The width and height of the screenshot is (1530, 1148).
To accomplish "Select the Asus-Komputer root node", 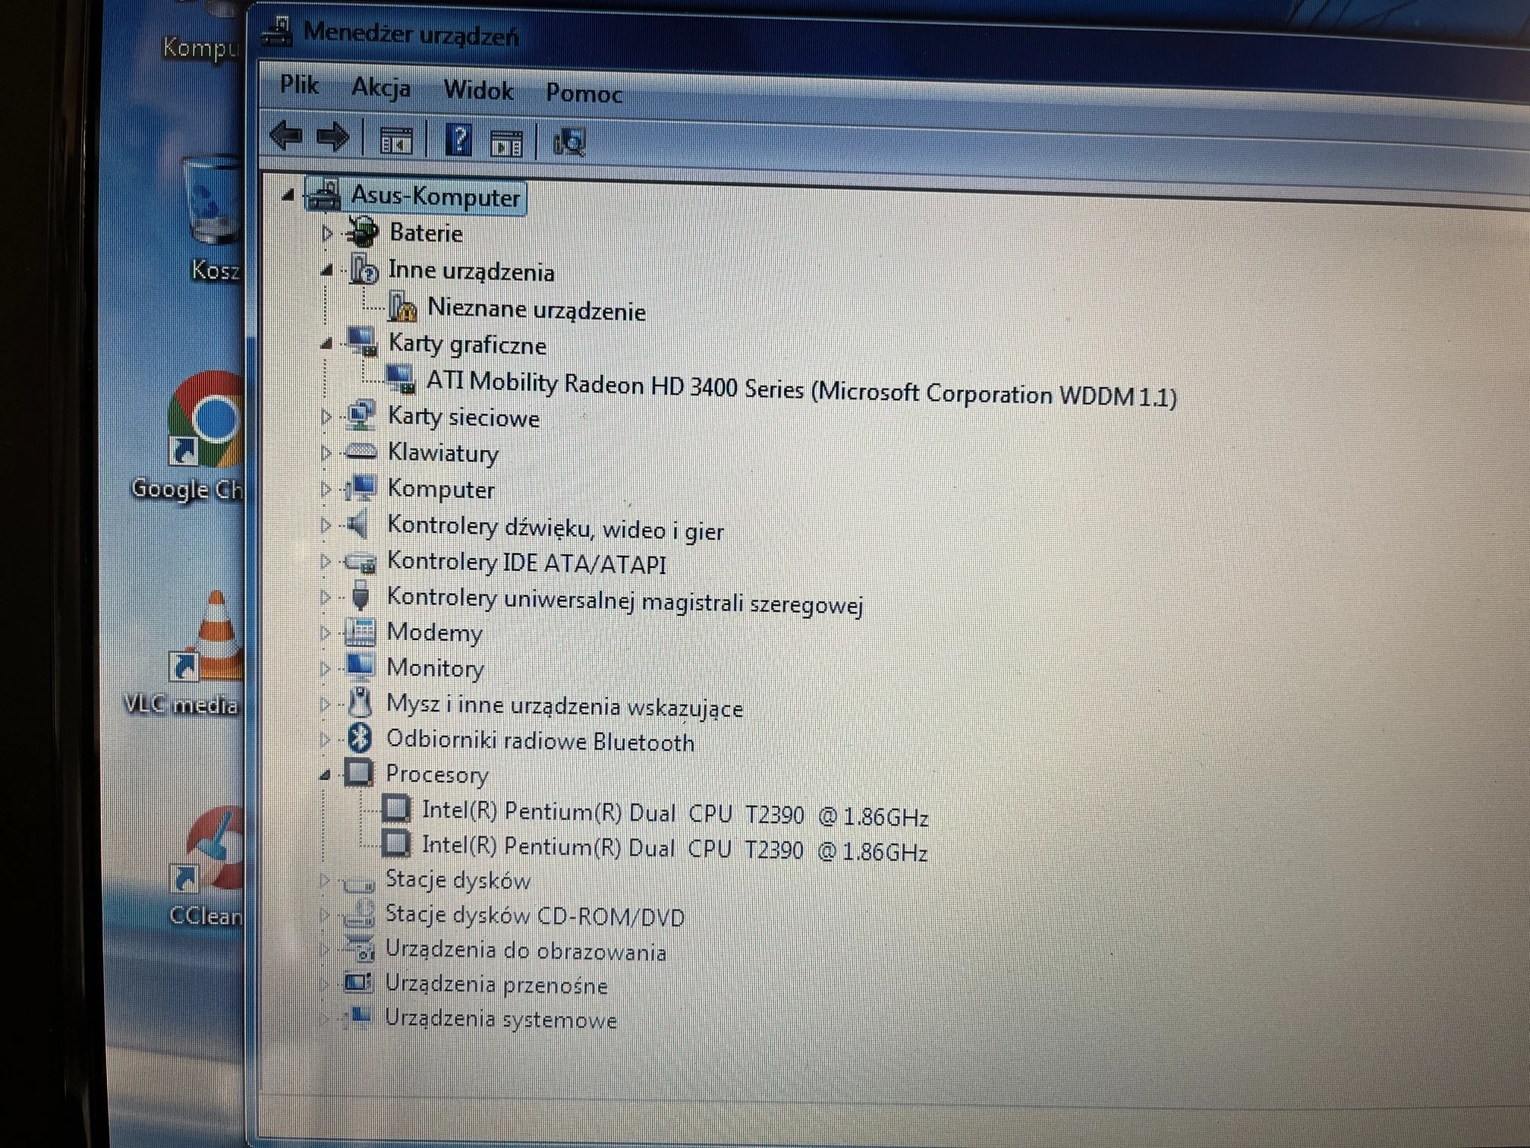I will 435,197.
